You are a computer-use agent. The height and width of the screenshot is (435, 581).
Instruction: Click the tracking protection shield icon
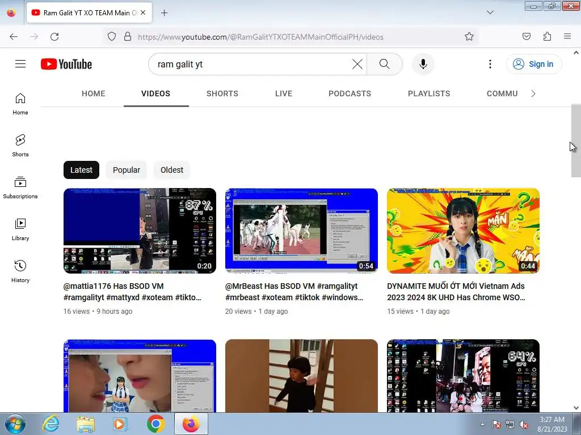click(112, 37)
